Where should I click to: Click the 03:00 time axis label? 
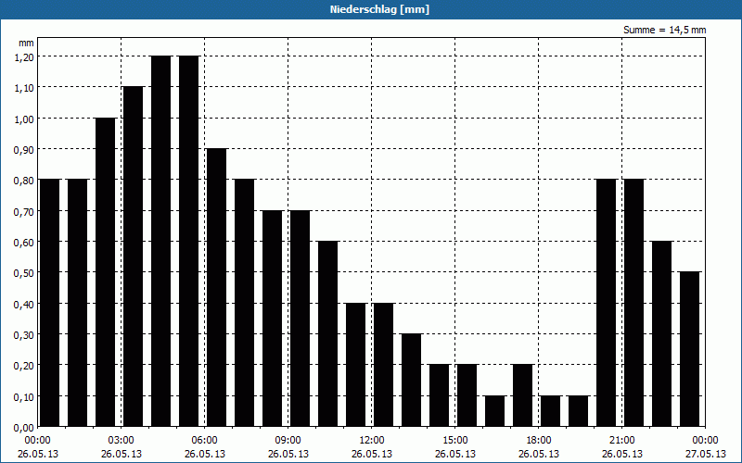(x=122, y=441)
